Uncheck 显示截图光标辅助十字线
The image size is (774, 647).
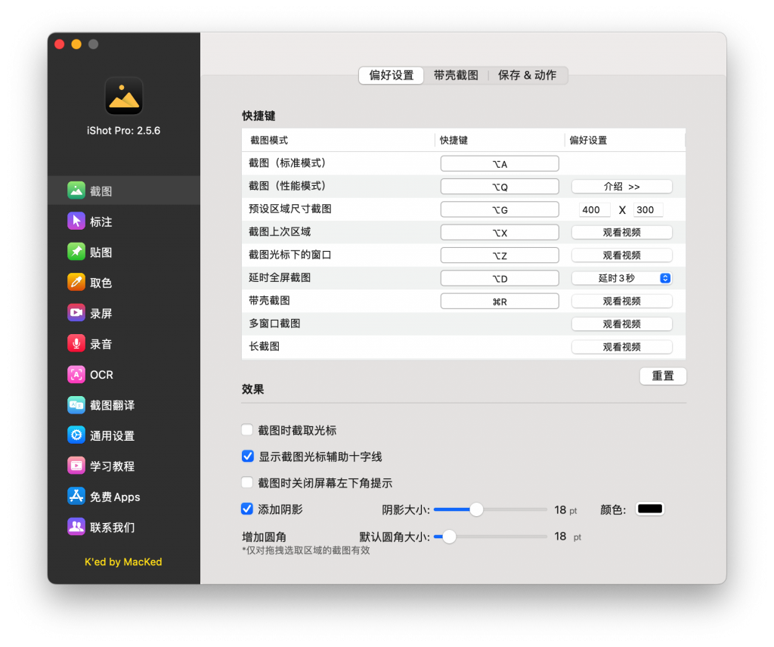[247, 457]
